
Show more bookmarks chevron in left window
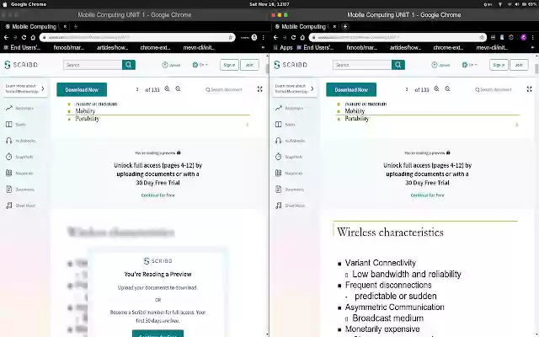click(x=264, y=47)
